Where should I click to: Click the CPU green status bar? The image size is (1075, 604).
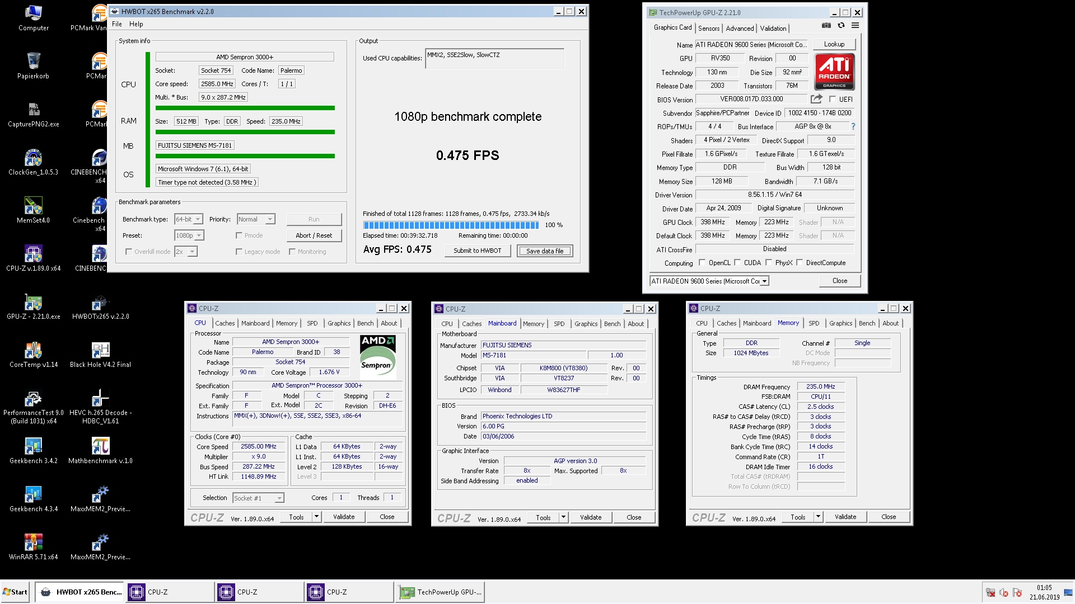pos(245,108)
